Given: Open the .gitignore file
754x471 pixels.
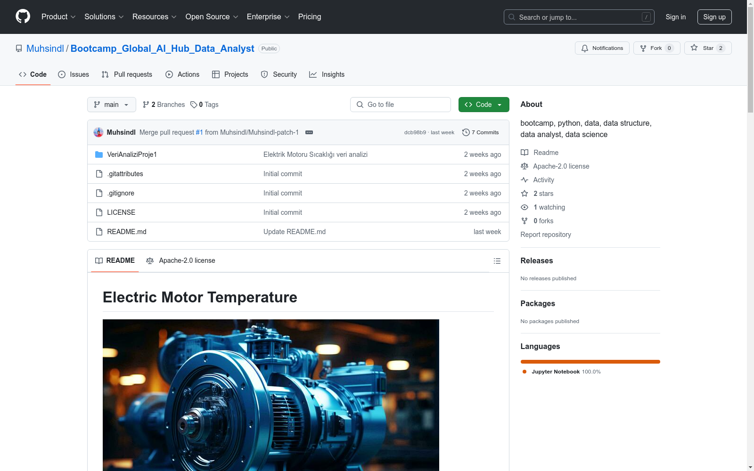Looking at the screenshot, I should tap(121, 193).
